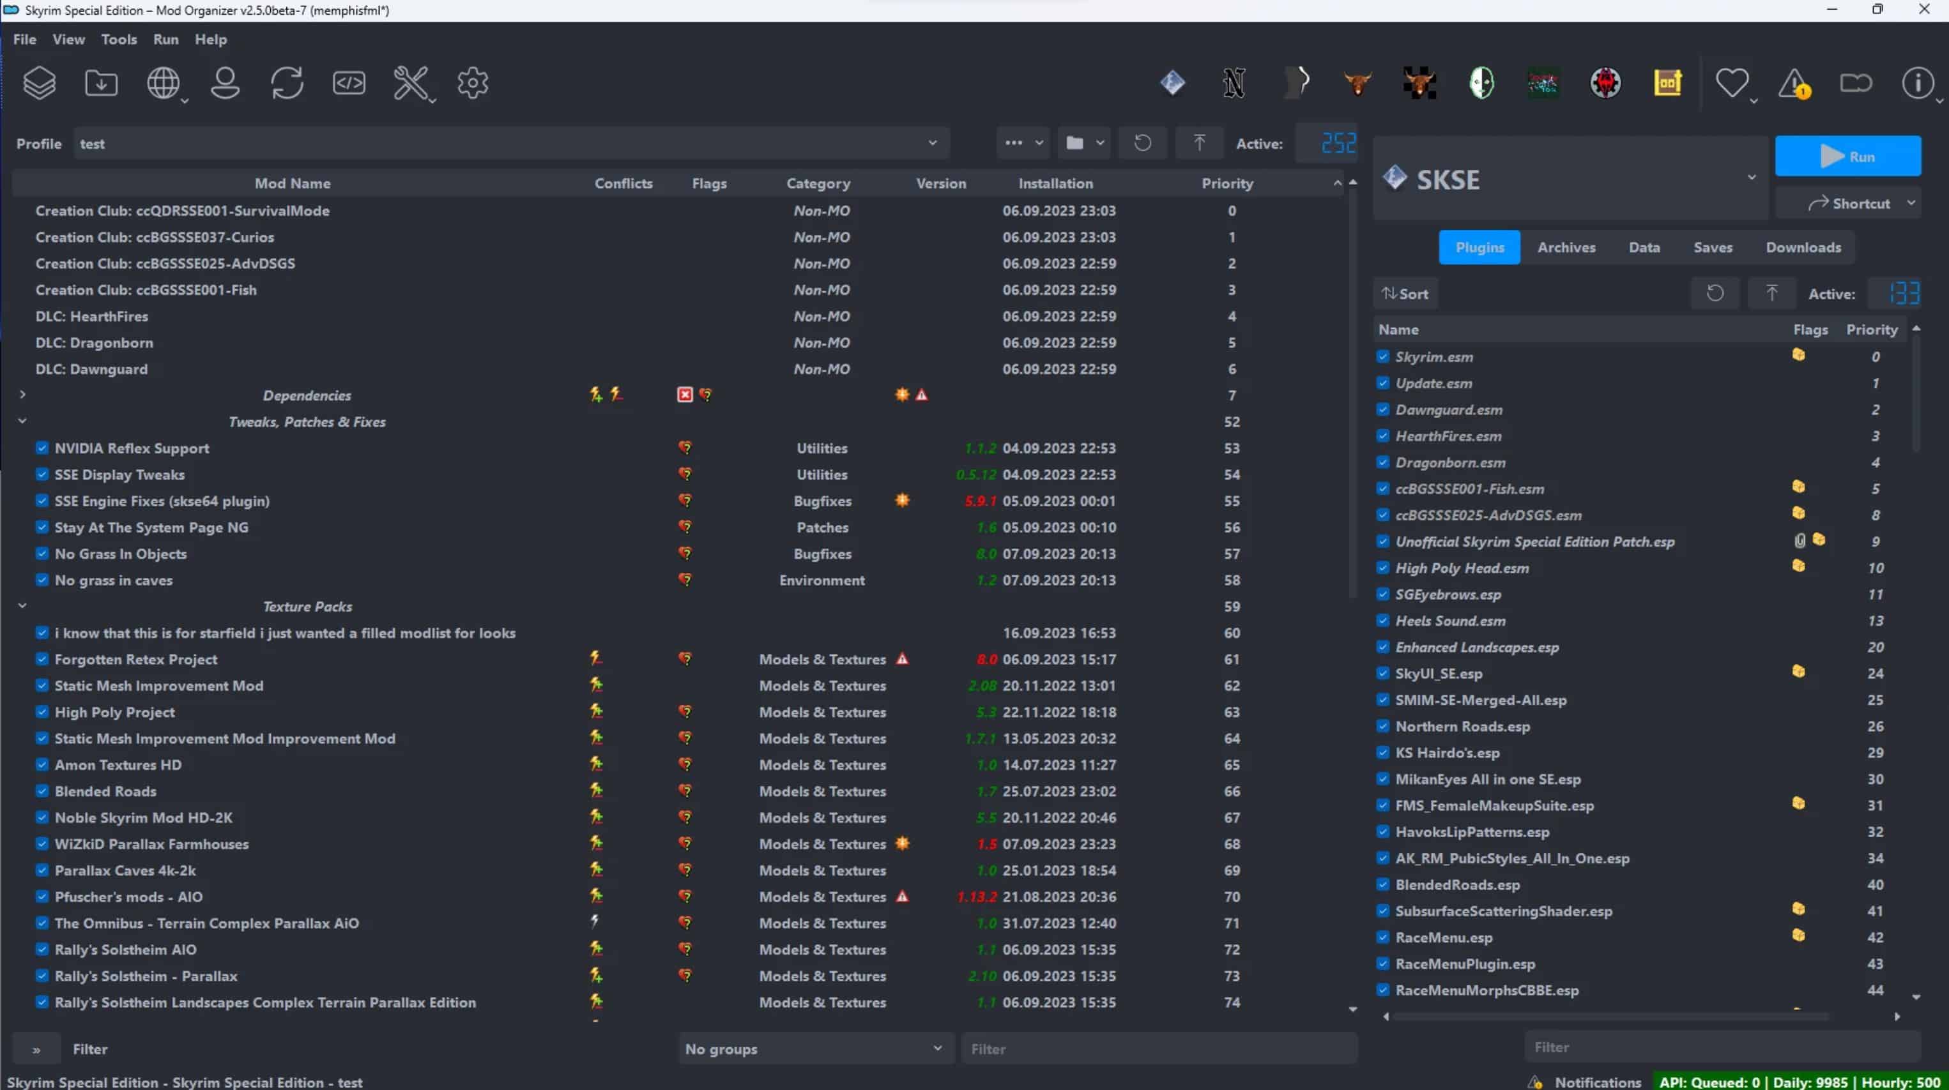The height and width of the screenshot is (1090, 1949).
Task: Click the Refresh circular arrows toolbar icon
Action: [x=287, y=83]
